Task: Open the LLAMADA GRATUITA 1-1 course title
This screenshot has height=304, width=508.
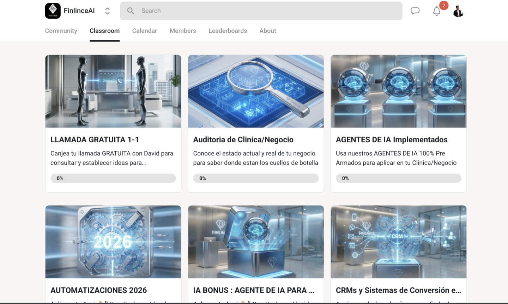Action: pyautogui.click(x=95, y=140)
